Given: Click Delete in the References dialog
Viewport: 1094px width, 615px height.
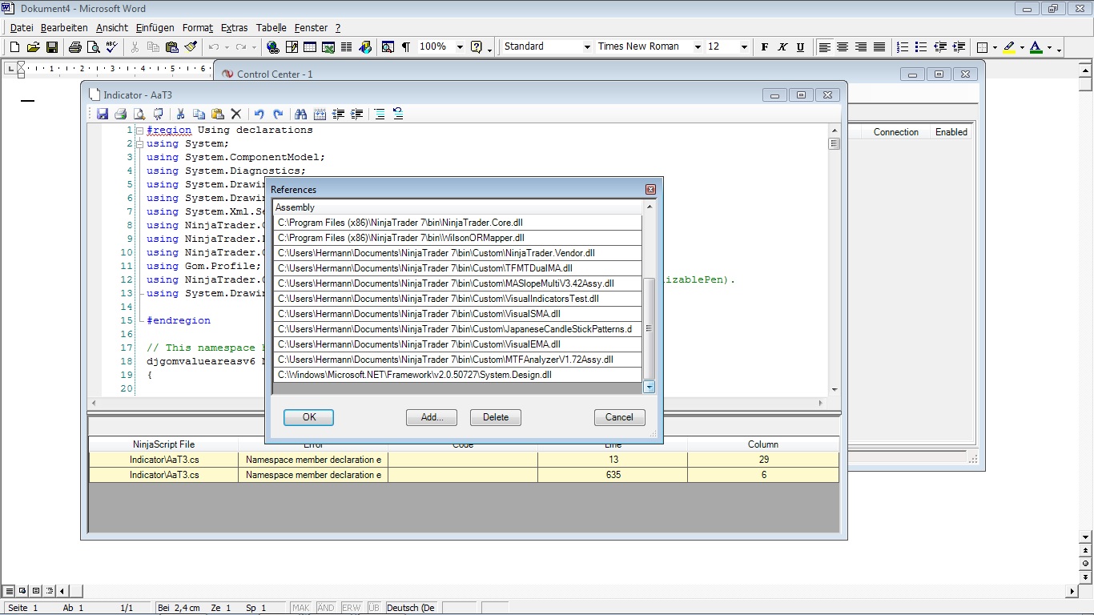Looking at the screenshot, I should [496, 417].
